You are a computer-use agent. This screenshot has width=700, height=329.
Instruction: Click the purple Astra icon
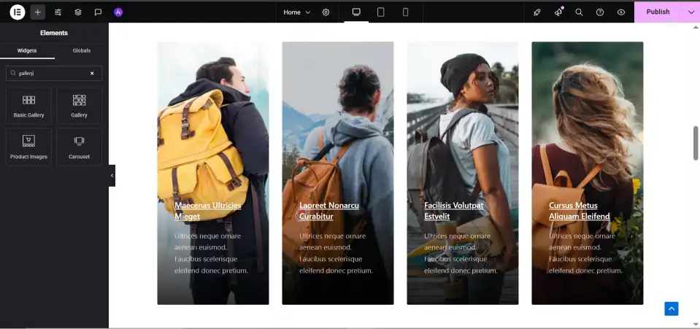tap(118, 12)
